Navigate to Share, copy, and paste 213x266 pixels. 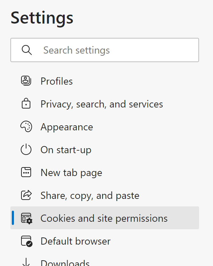105,195
